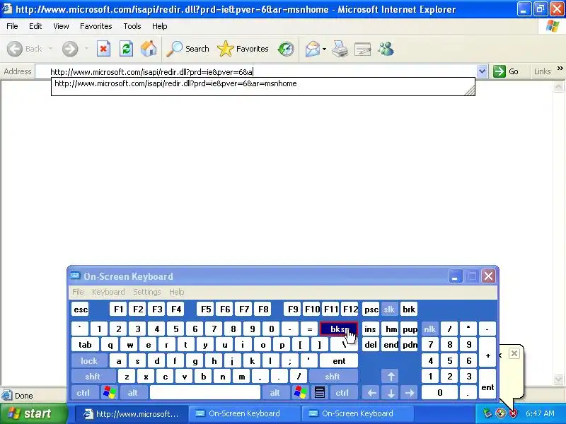This screenshot has height=424, width=566.
Task: Click inside the Address URL field
Action: (255, 71)
